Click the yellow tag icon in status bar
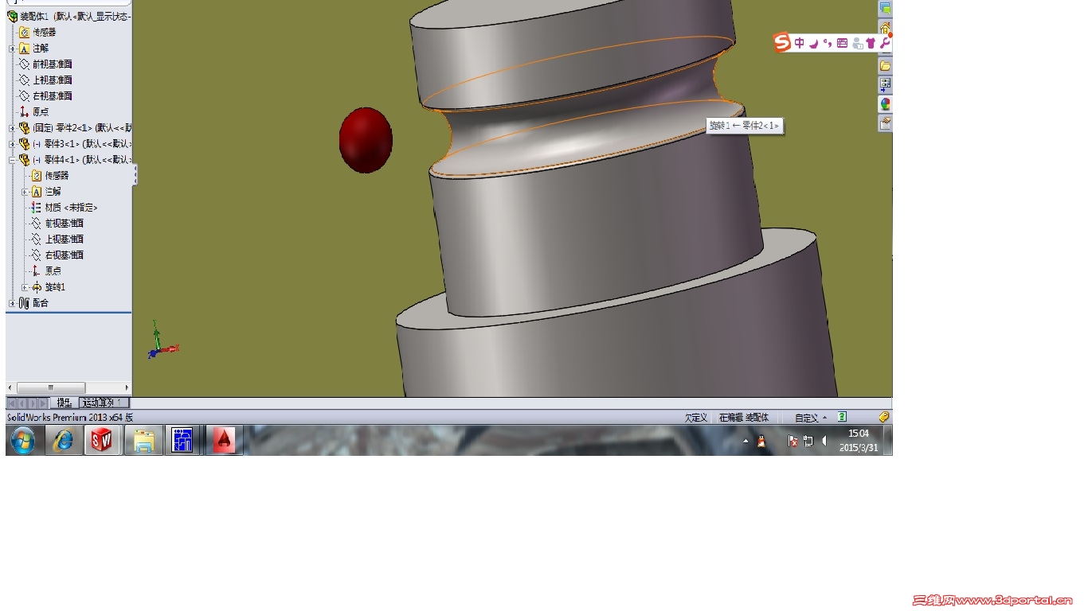This screenshot has width=1088, height=611. (884, 417)
